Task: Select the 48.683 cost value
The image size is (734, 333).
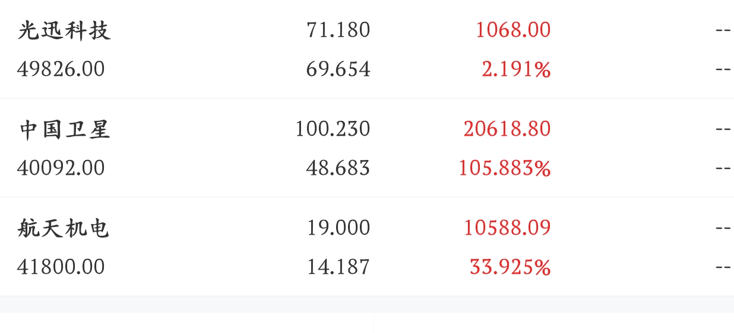Action: (x=338, y=168)
